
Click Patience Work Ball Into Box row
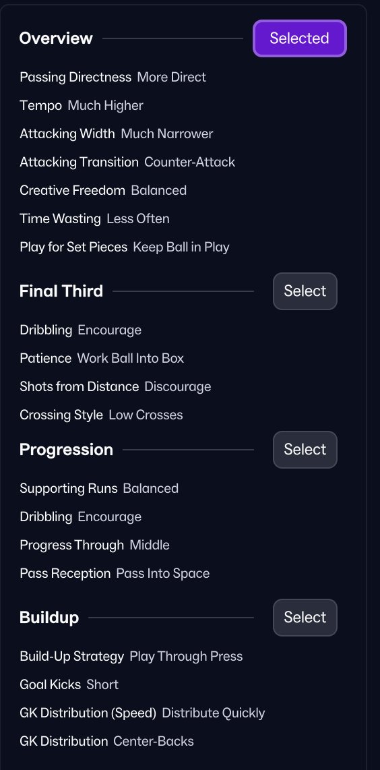(102, 359)
